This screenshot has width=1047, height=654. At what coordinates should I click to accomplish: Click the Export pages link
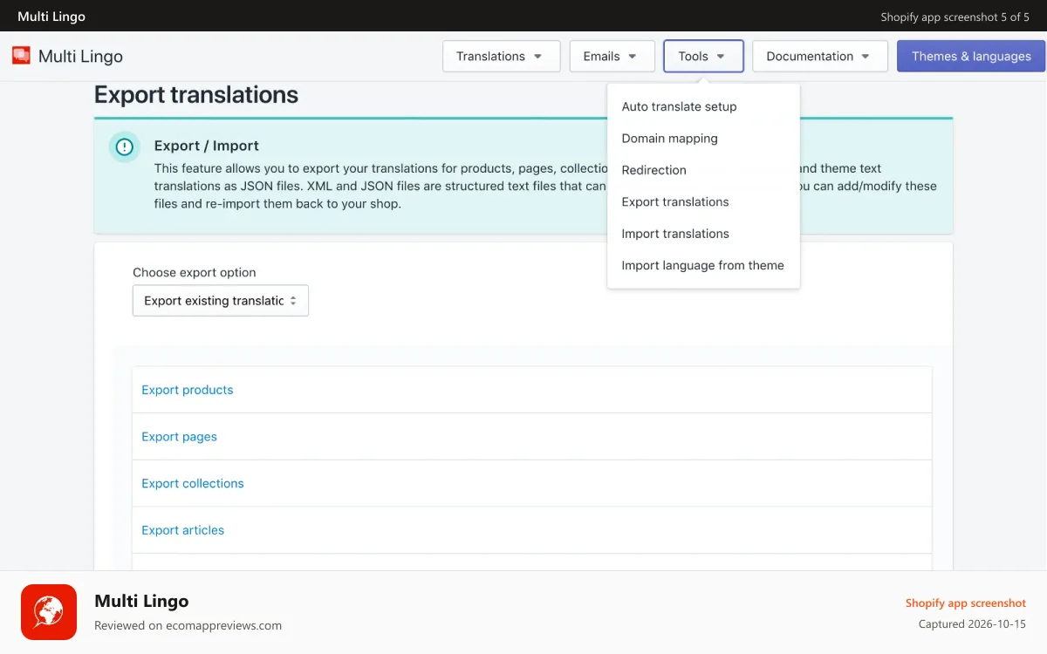(179, 437)
